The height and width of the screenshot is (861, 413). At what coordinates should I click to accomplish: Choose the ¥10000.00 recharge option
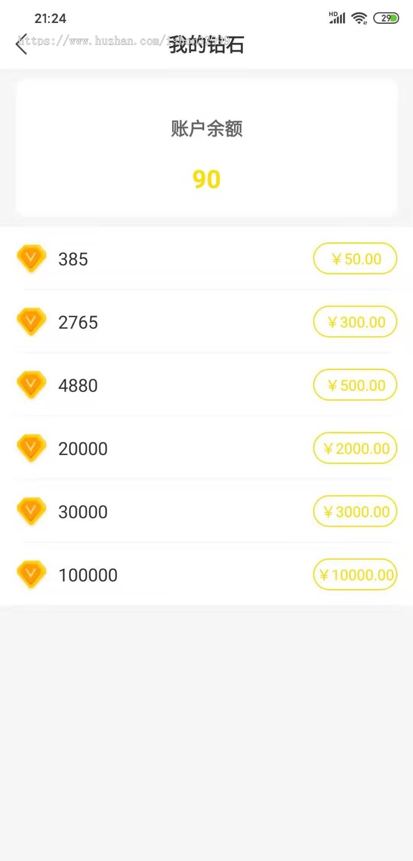355,575
